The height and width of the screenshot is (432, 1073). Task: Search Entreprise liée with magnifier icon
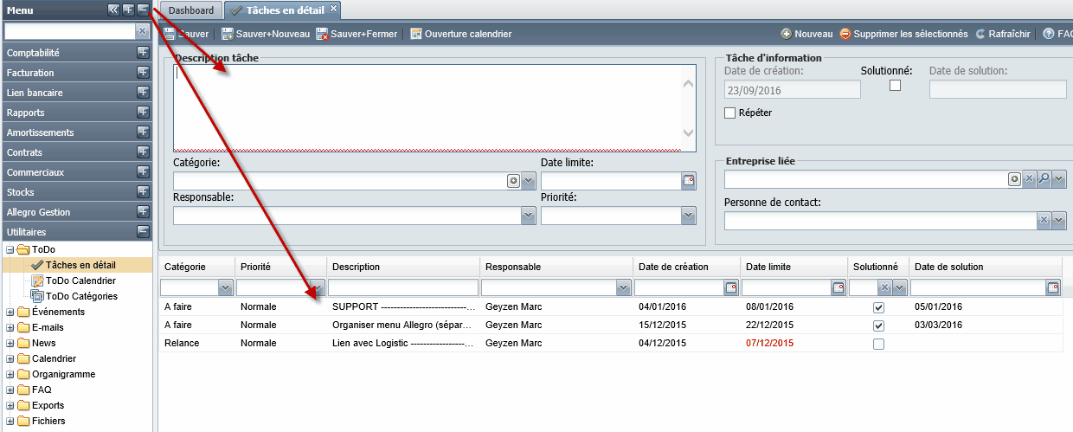(x=1044, y=179)
